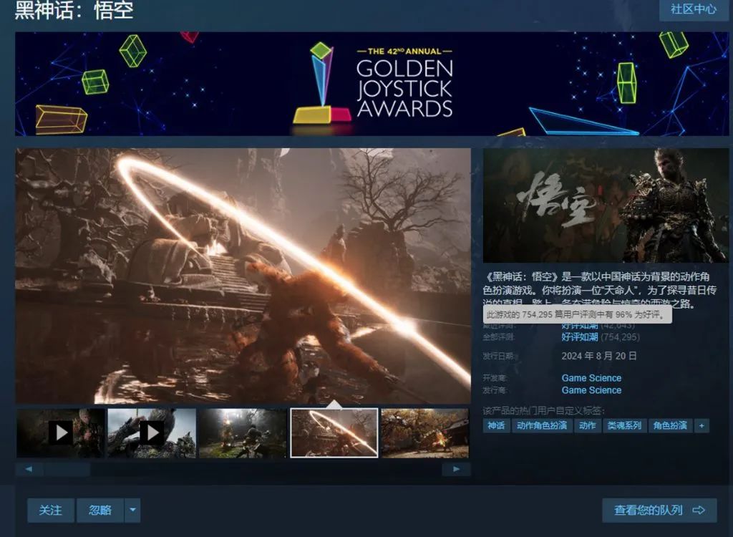Open the 社区中心 community hub
The width and height of the screenshot is (733, 537).
[693, 9]
